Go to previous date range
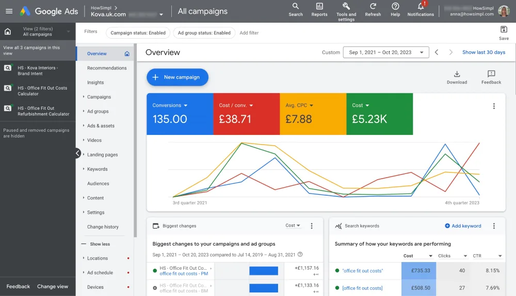Viewport: 516px width, 296px height. [437, 52]
